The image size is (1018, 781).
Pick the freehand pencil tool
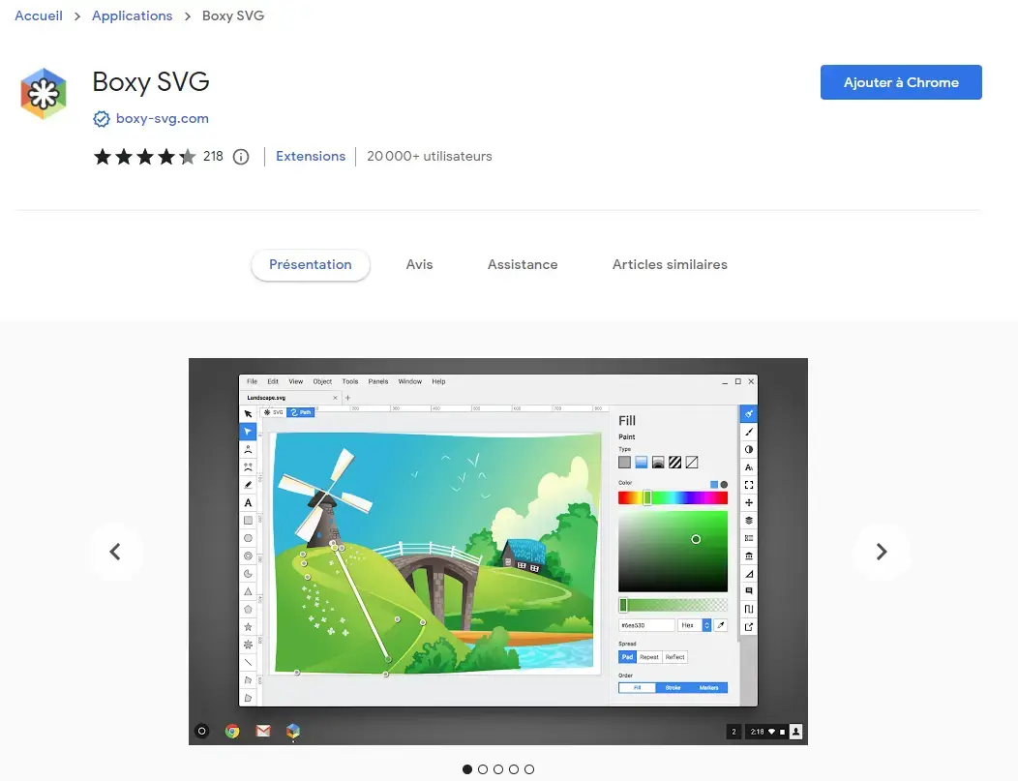coord(248,484)
